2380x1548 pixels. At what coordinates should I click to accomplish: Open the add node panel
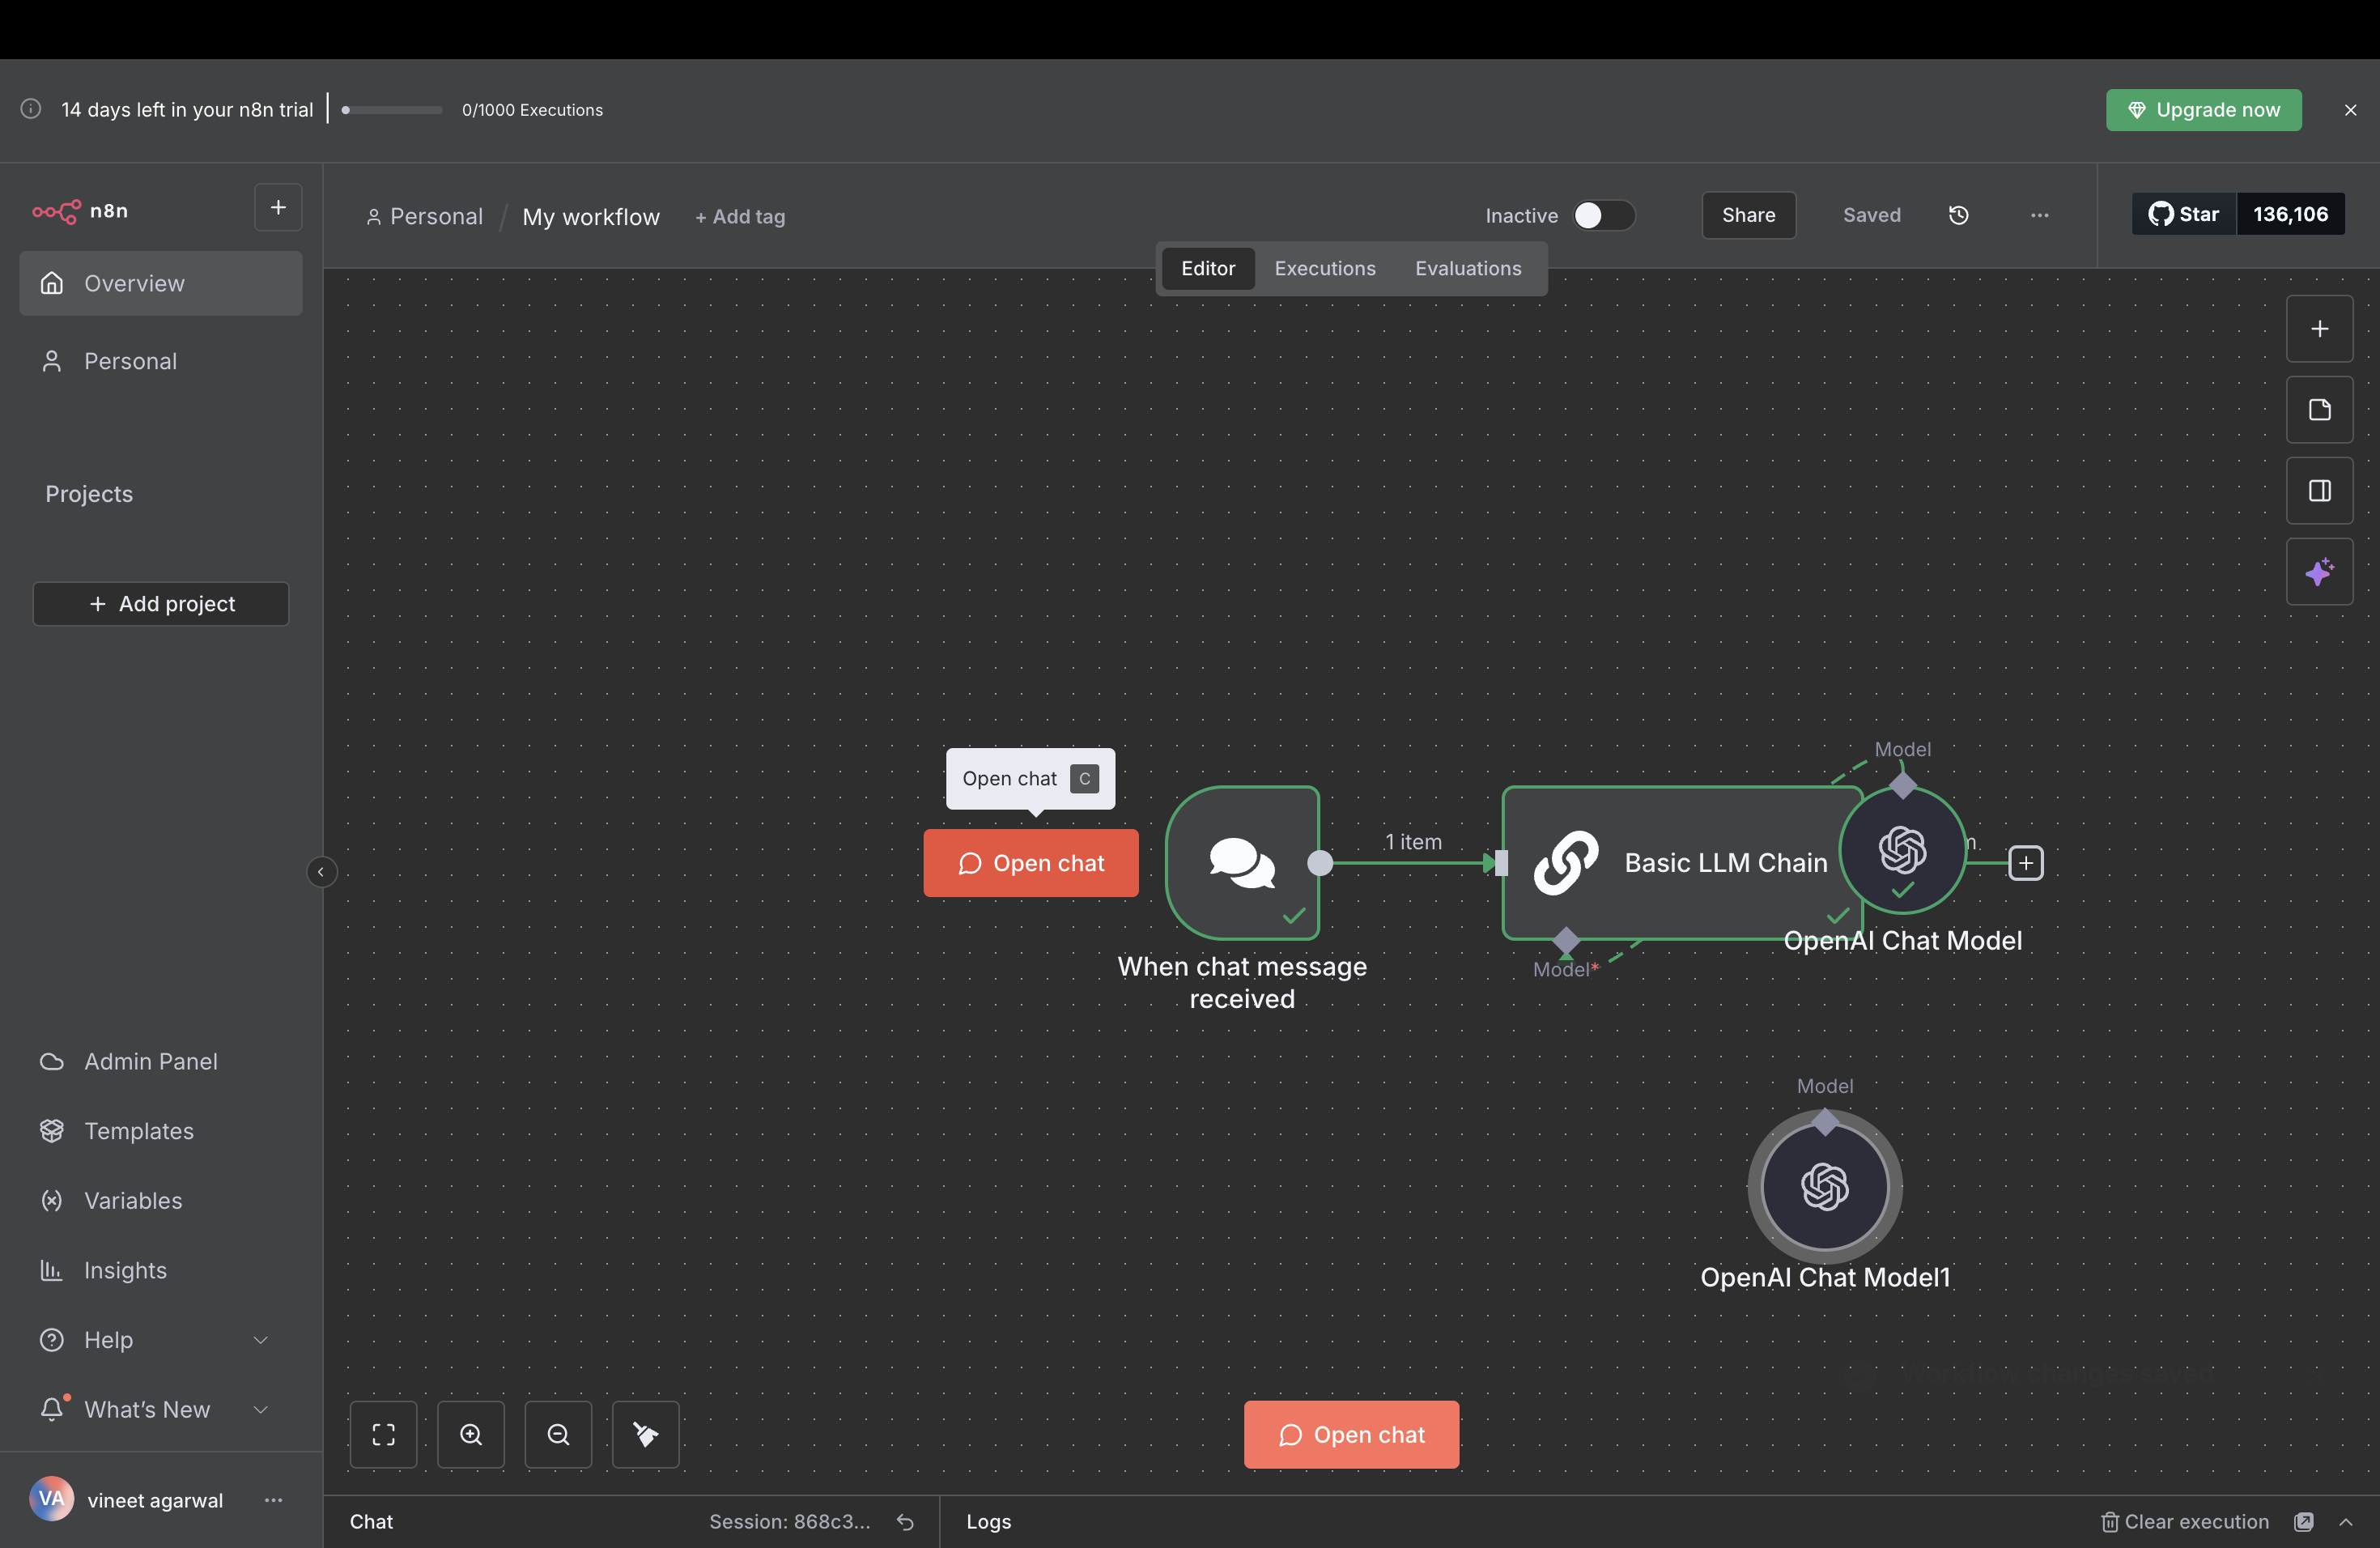tap(2320, 329)
